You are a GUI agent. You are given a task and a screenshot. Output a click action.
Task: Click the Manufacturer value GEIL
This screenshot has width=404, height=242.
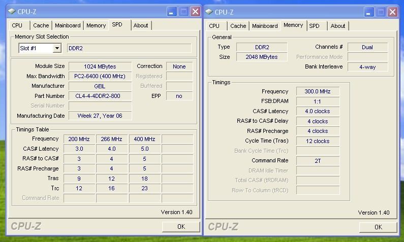coord(100,86)
